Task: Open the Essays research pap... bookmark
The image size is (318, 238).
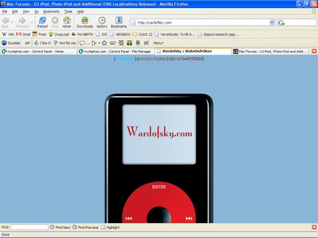Action: (x=218, y=34)
